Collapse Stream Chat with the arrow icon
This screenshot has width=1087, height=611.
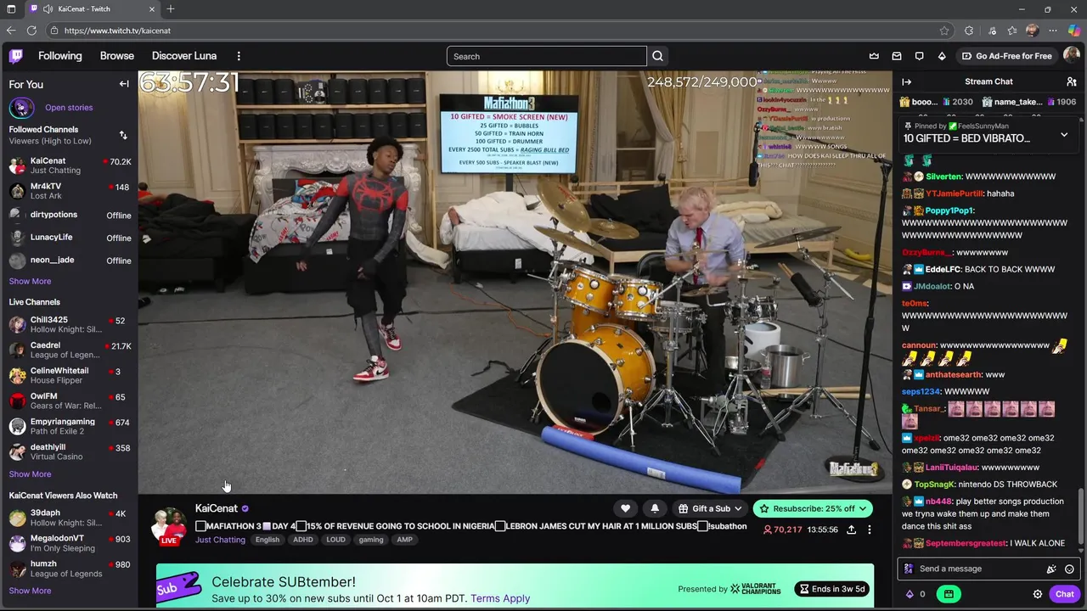click(907, 81)
